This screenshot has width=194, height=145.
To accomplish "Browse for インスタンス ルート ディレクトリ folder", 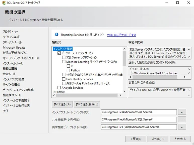I will point(182,112).
